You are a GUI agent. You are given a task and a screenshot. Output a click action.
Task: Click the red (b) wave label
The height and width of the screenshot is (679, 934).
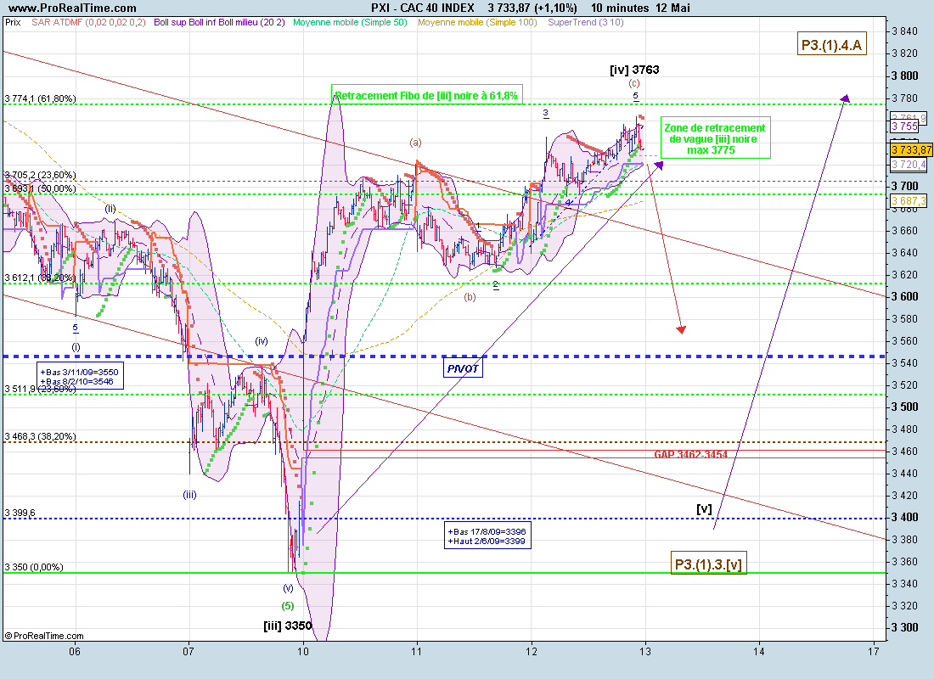(x=470, y=296)
